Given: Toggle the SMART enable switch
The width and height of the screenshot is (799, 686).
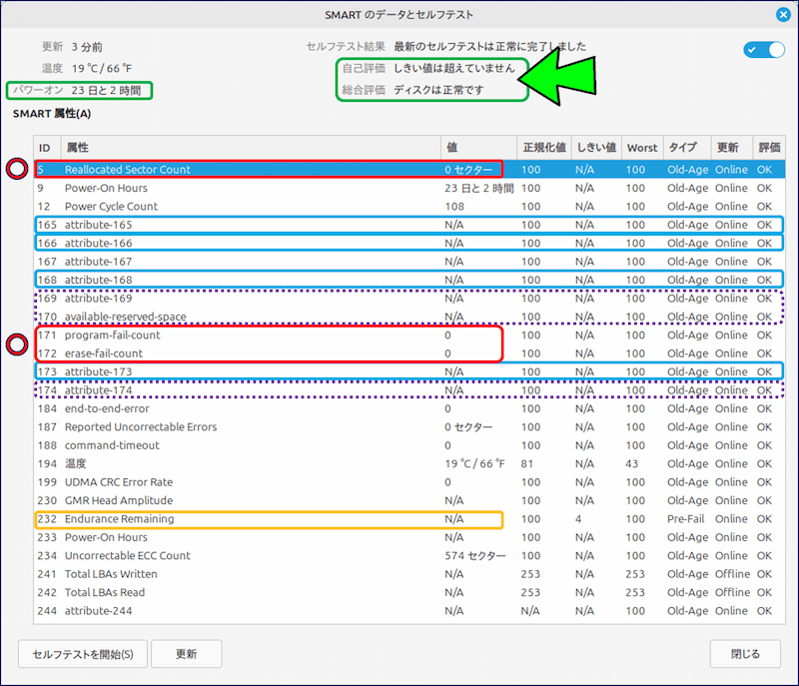Looking at the screenshot, I should click(763, 47).
